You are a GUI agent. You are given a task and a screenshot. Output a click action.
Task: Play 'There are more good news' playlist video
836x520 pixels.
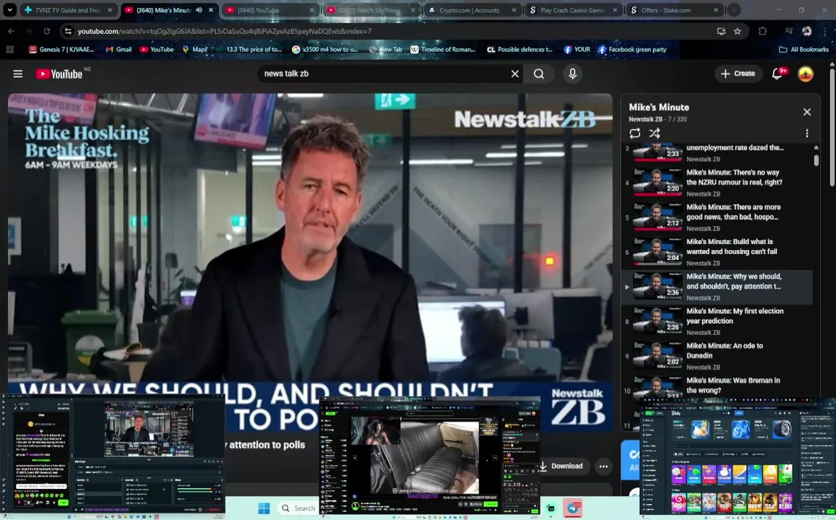717,217
